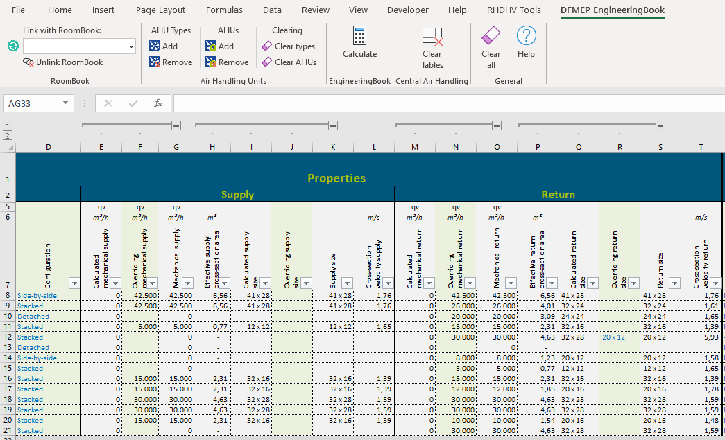The height and width of the screenshot is (440, 725).
Task: Open Help with the question mark icon
Action: (x=526, y=36)
